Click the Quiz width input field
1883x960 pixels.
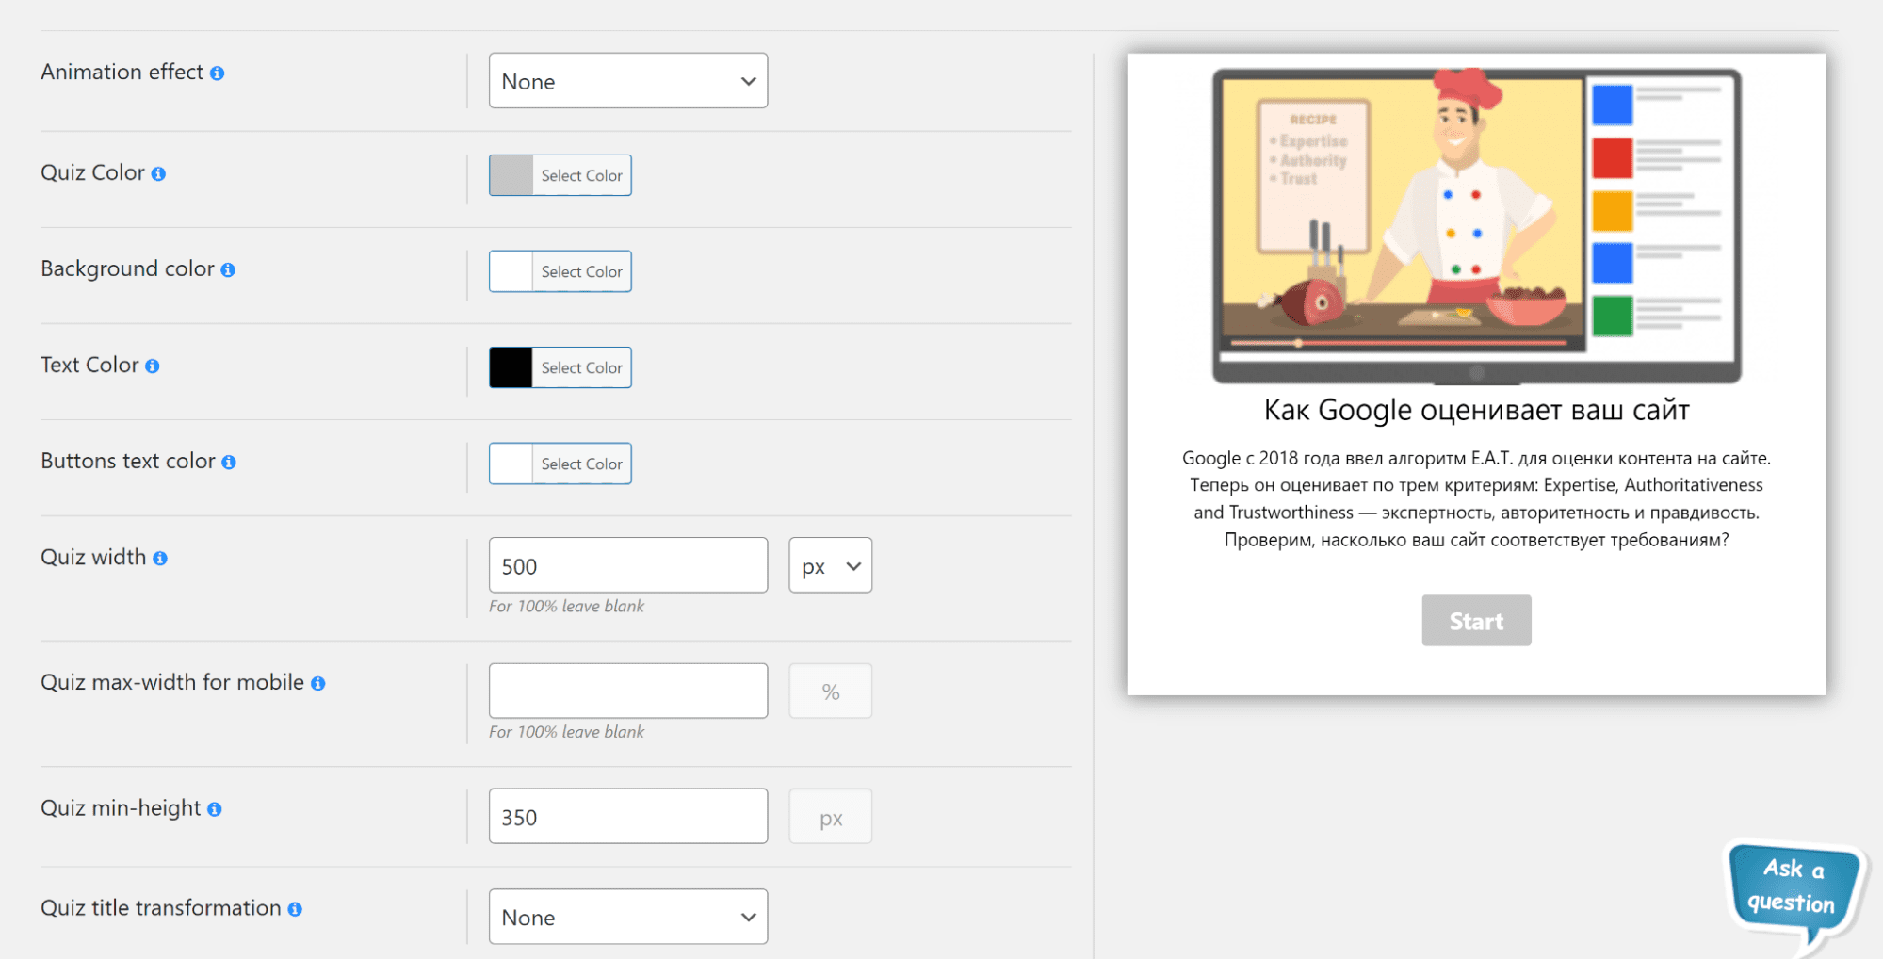[x=627, y=565]
